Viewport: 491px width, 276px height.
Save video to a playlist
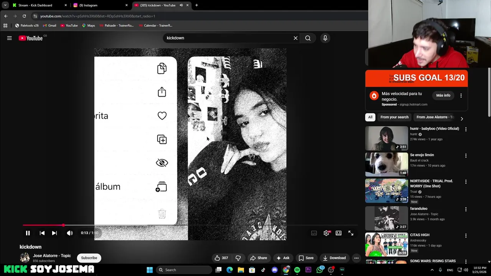click(x=306, y=258)
